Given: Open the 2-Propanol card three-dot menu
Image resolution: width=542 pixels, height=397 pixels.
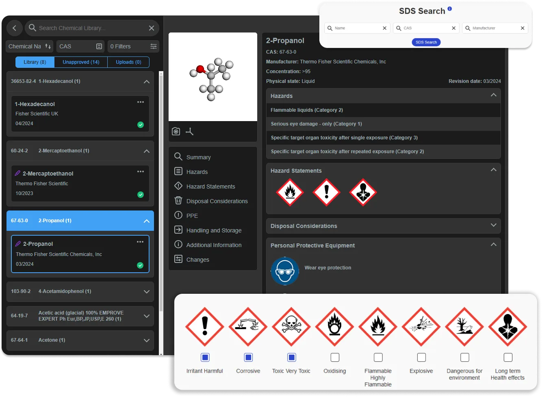Looking at the screenshot, I should (140, 242).
